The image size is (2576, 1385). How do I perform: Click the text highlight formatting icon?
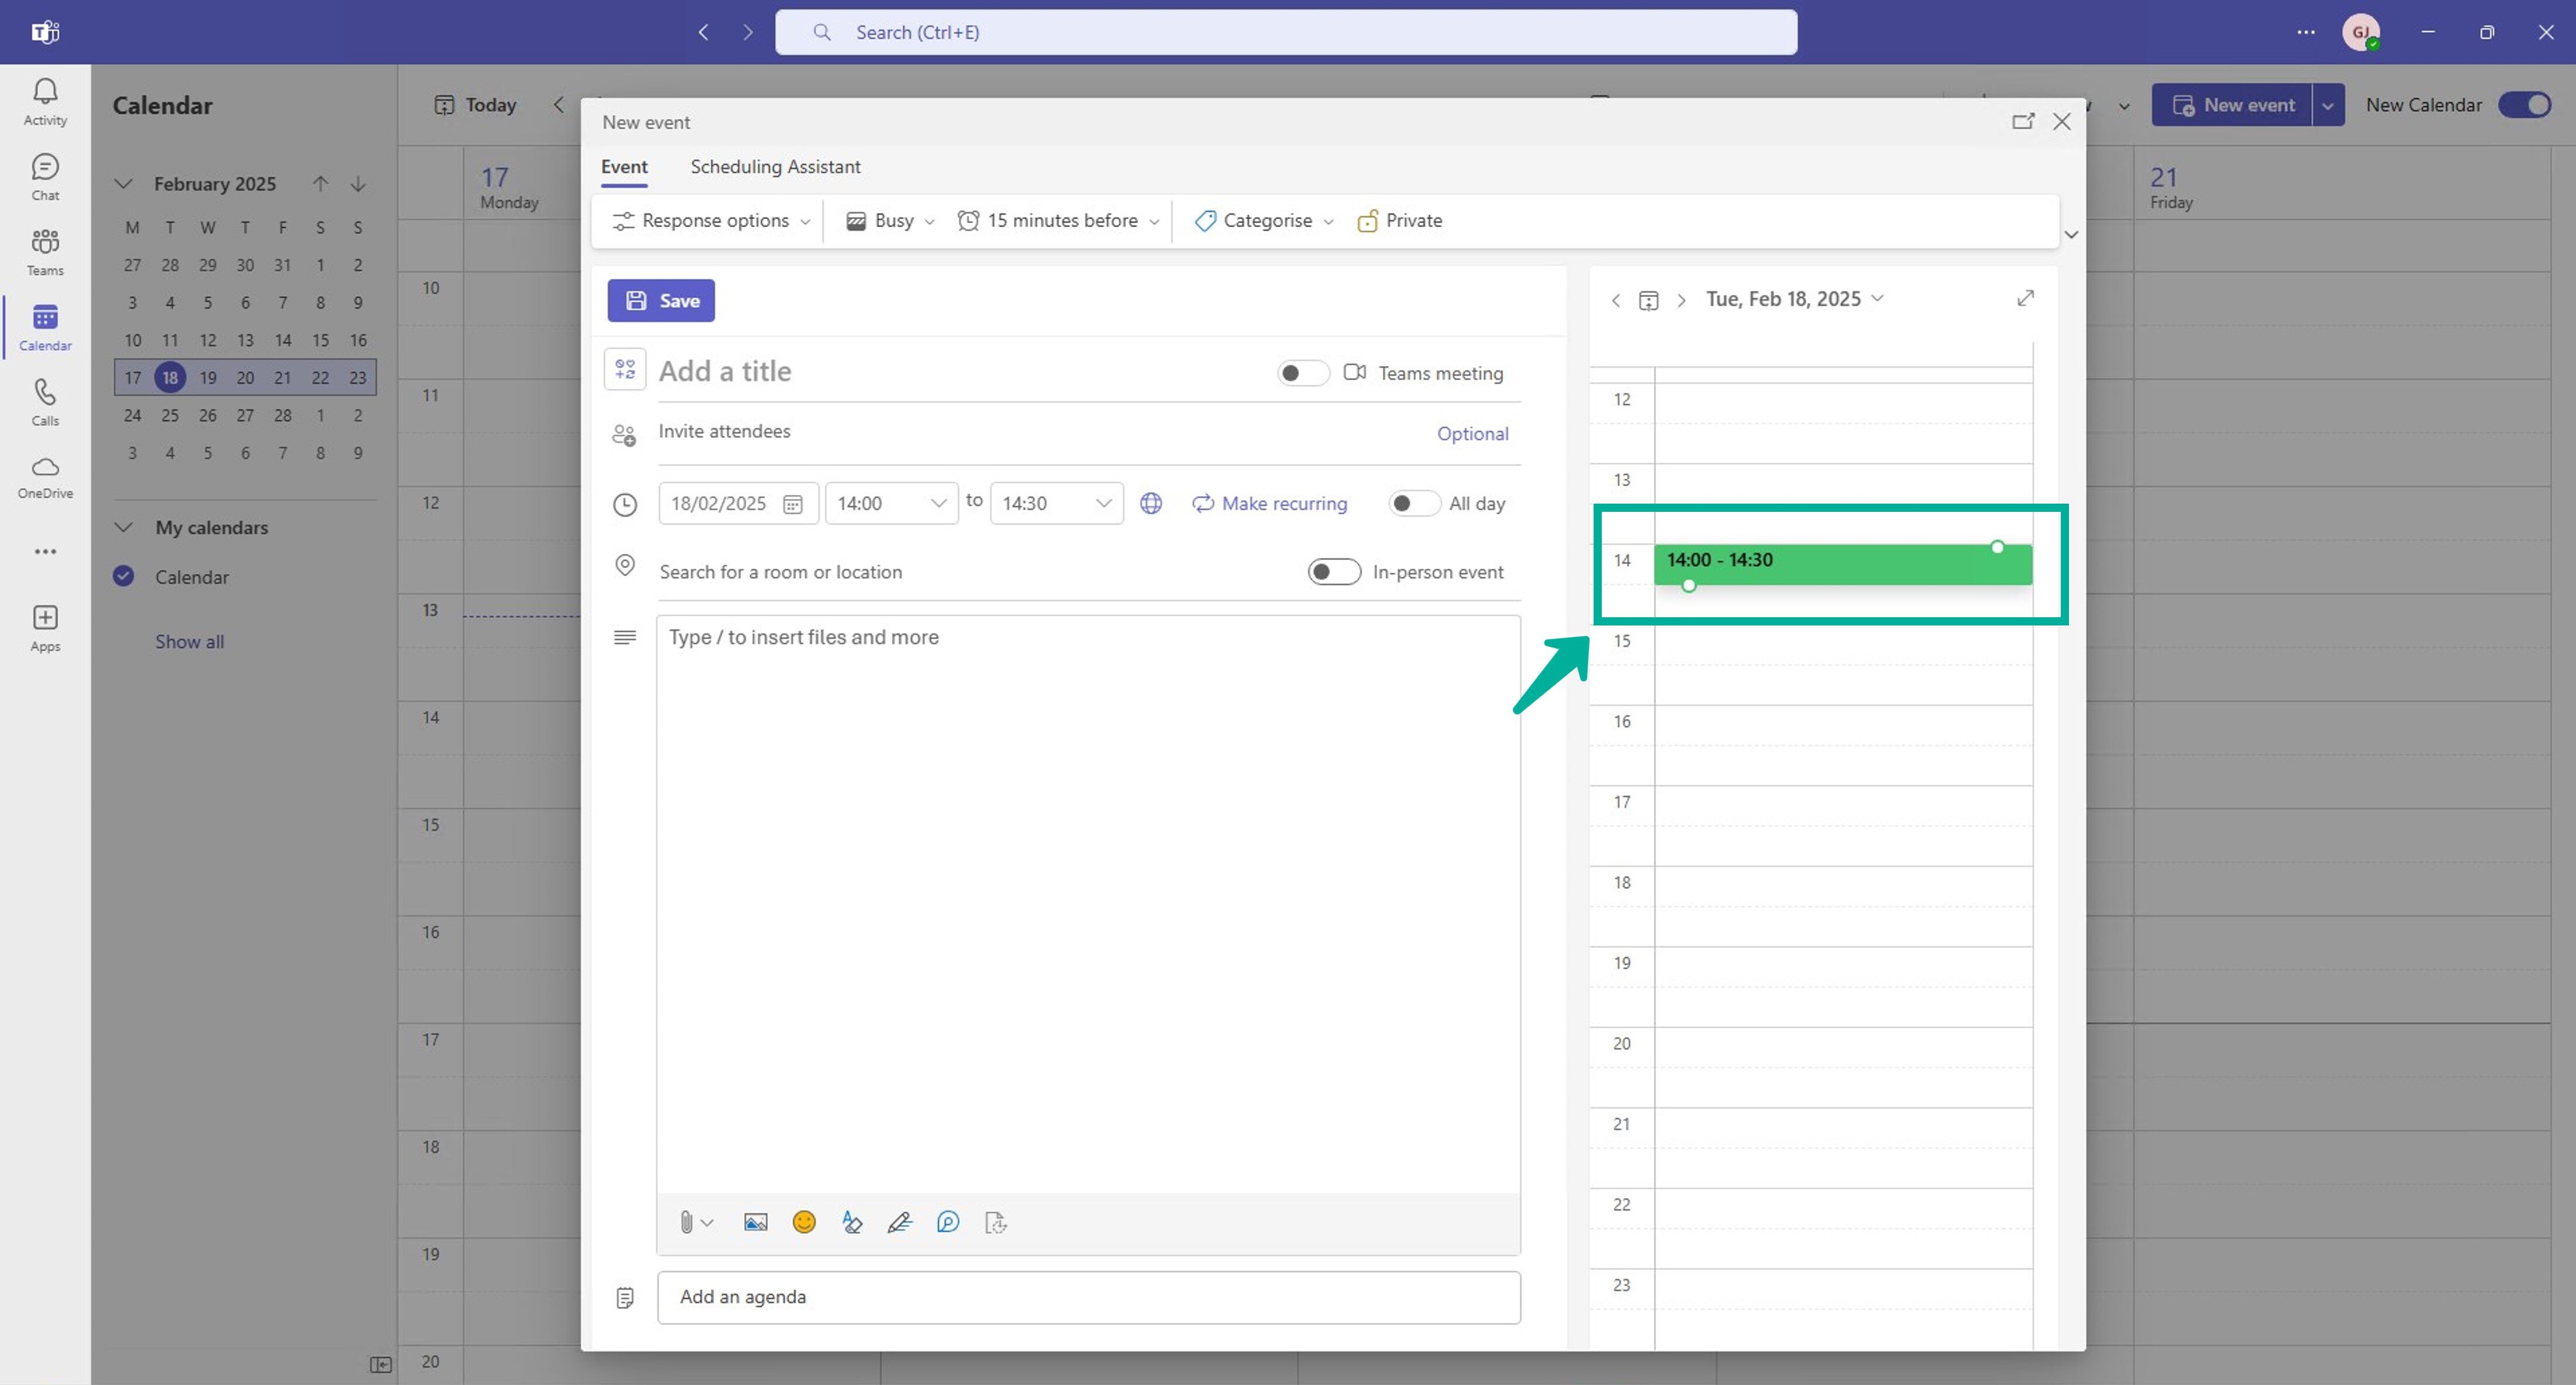pos(852,1222)
